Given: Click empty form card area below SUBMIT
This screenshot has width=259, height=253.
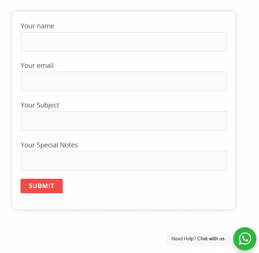Looking at the screenshot, I should tap(124, 201).
